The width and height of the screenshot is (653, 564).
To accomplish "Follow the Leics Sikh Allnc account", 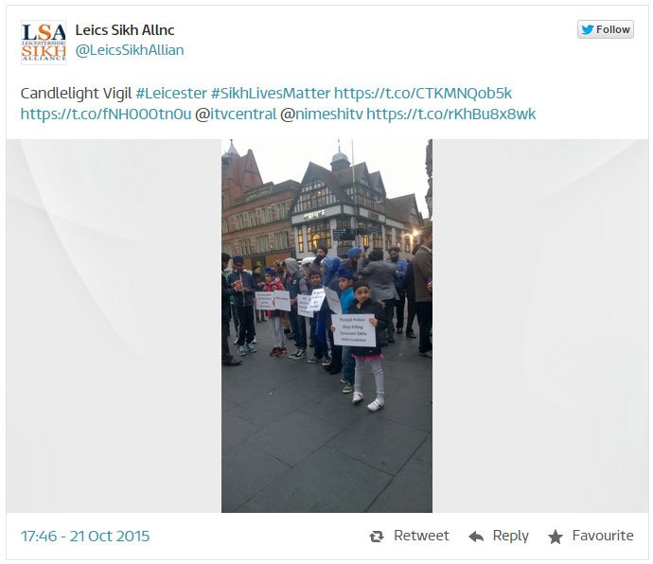I will pyautogui.click(x=606, y=29).
